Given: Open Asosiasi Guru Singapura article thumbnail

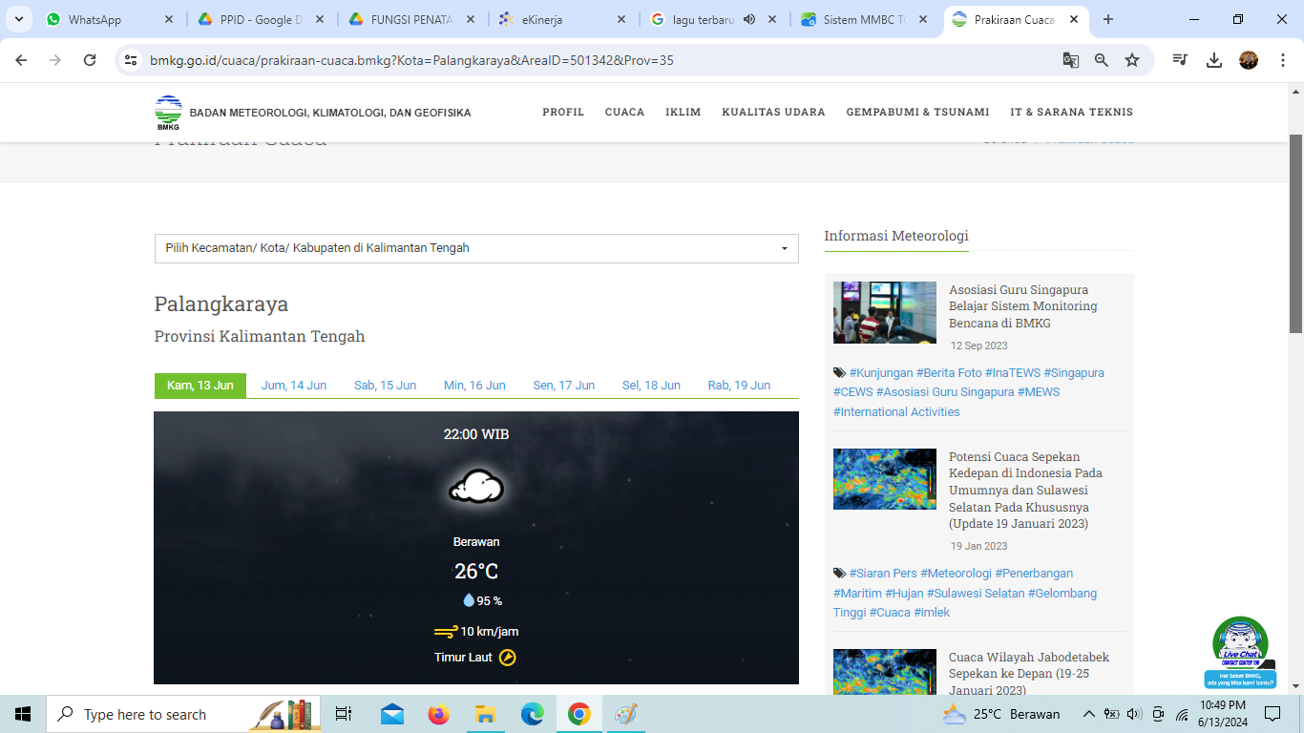Looking at the screenshot, I should click(885, 312).
